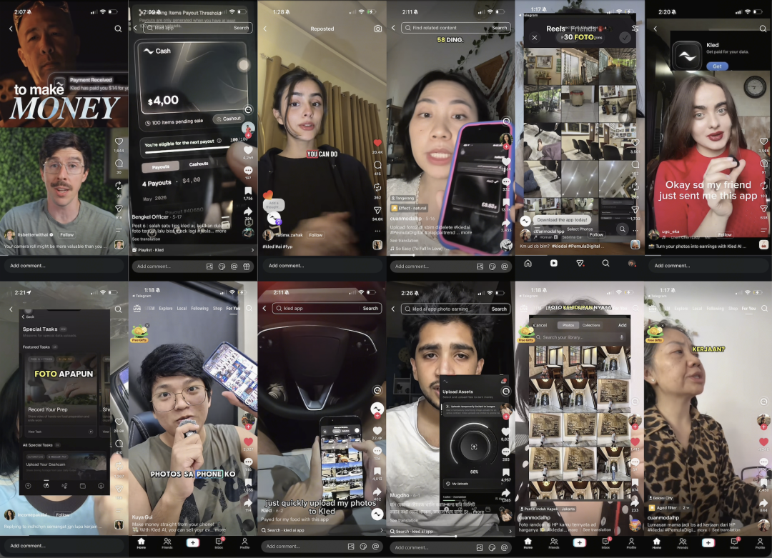
Task: Tap the @ mention icon under the 58 DING video
Action: (505, 266)
